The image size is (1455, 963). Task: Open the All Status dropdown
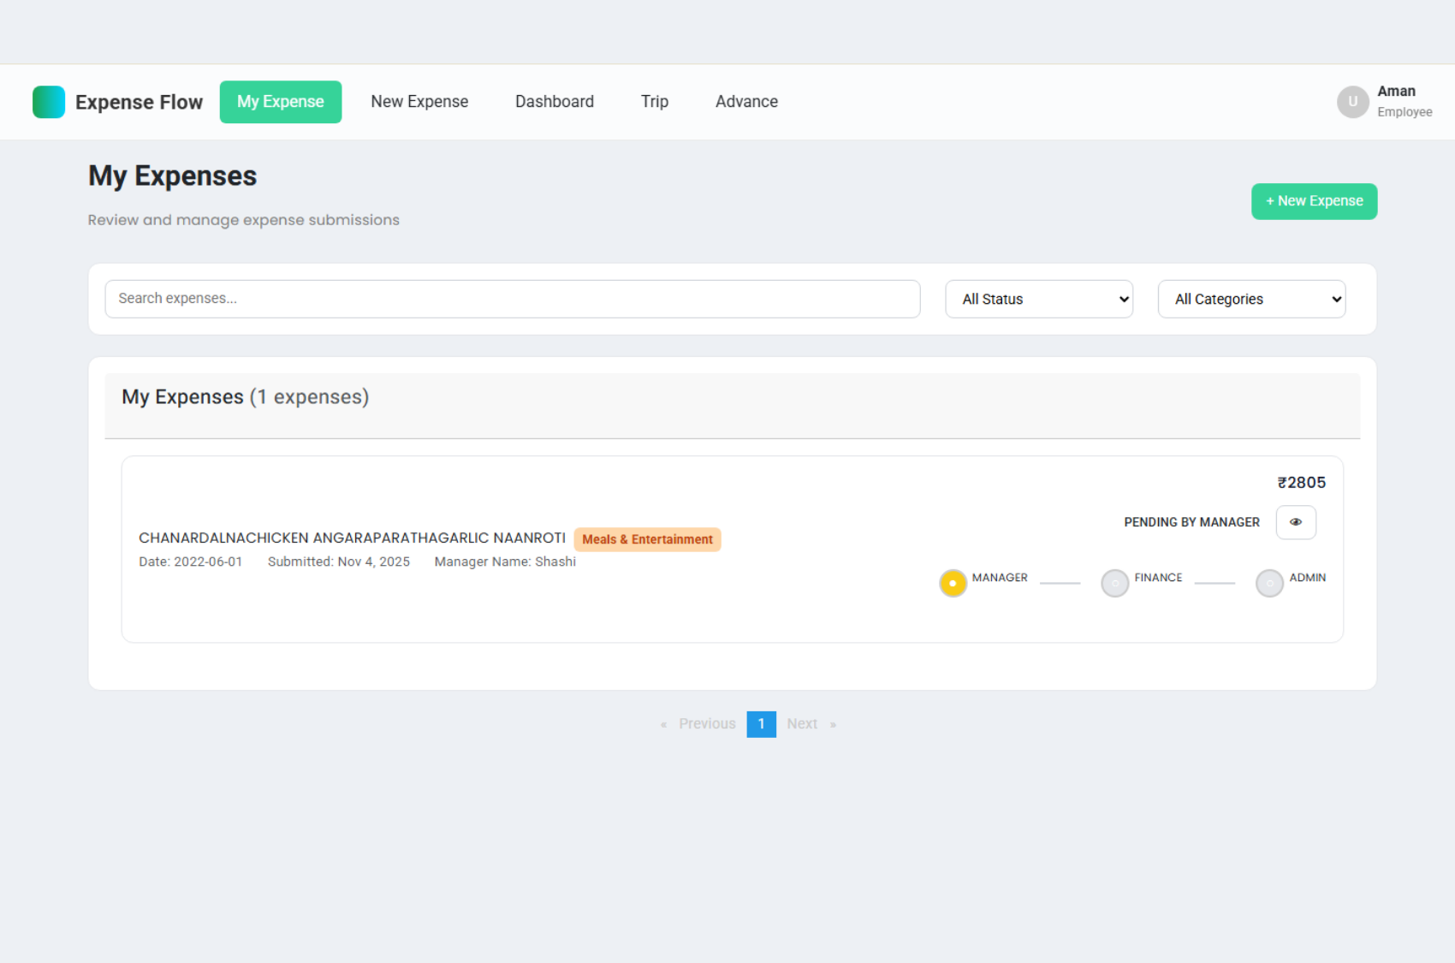click(1038, 299)
